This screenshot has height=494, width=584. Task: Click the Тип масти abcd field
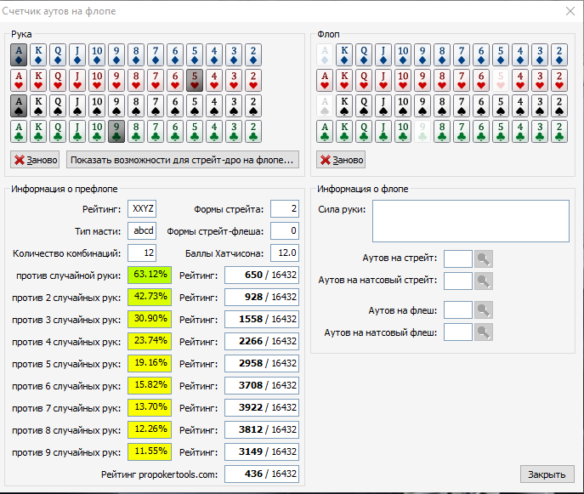coord(142,230)
